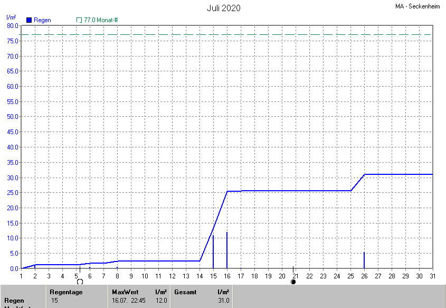Click the Gesamt column header
The height and width of the screenshot is (308, 446).
pos(185,292)
